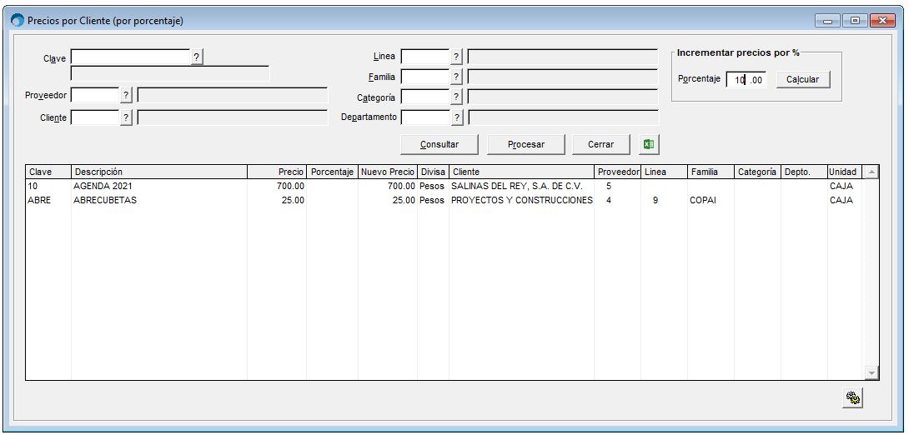Viewport: 909px width, 435px height.
Task: Click the table scrollbar down arrow
Action: tap(871, 373)
